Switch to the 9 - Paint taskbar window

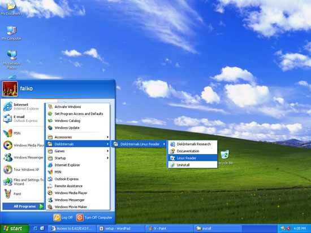coord(170,228)
